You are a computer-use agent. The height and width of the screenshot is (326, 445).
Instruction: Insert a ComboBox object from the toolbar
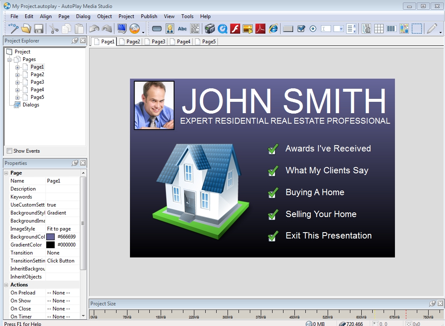[x=339, y=29]
